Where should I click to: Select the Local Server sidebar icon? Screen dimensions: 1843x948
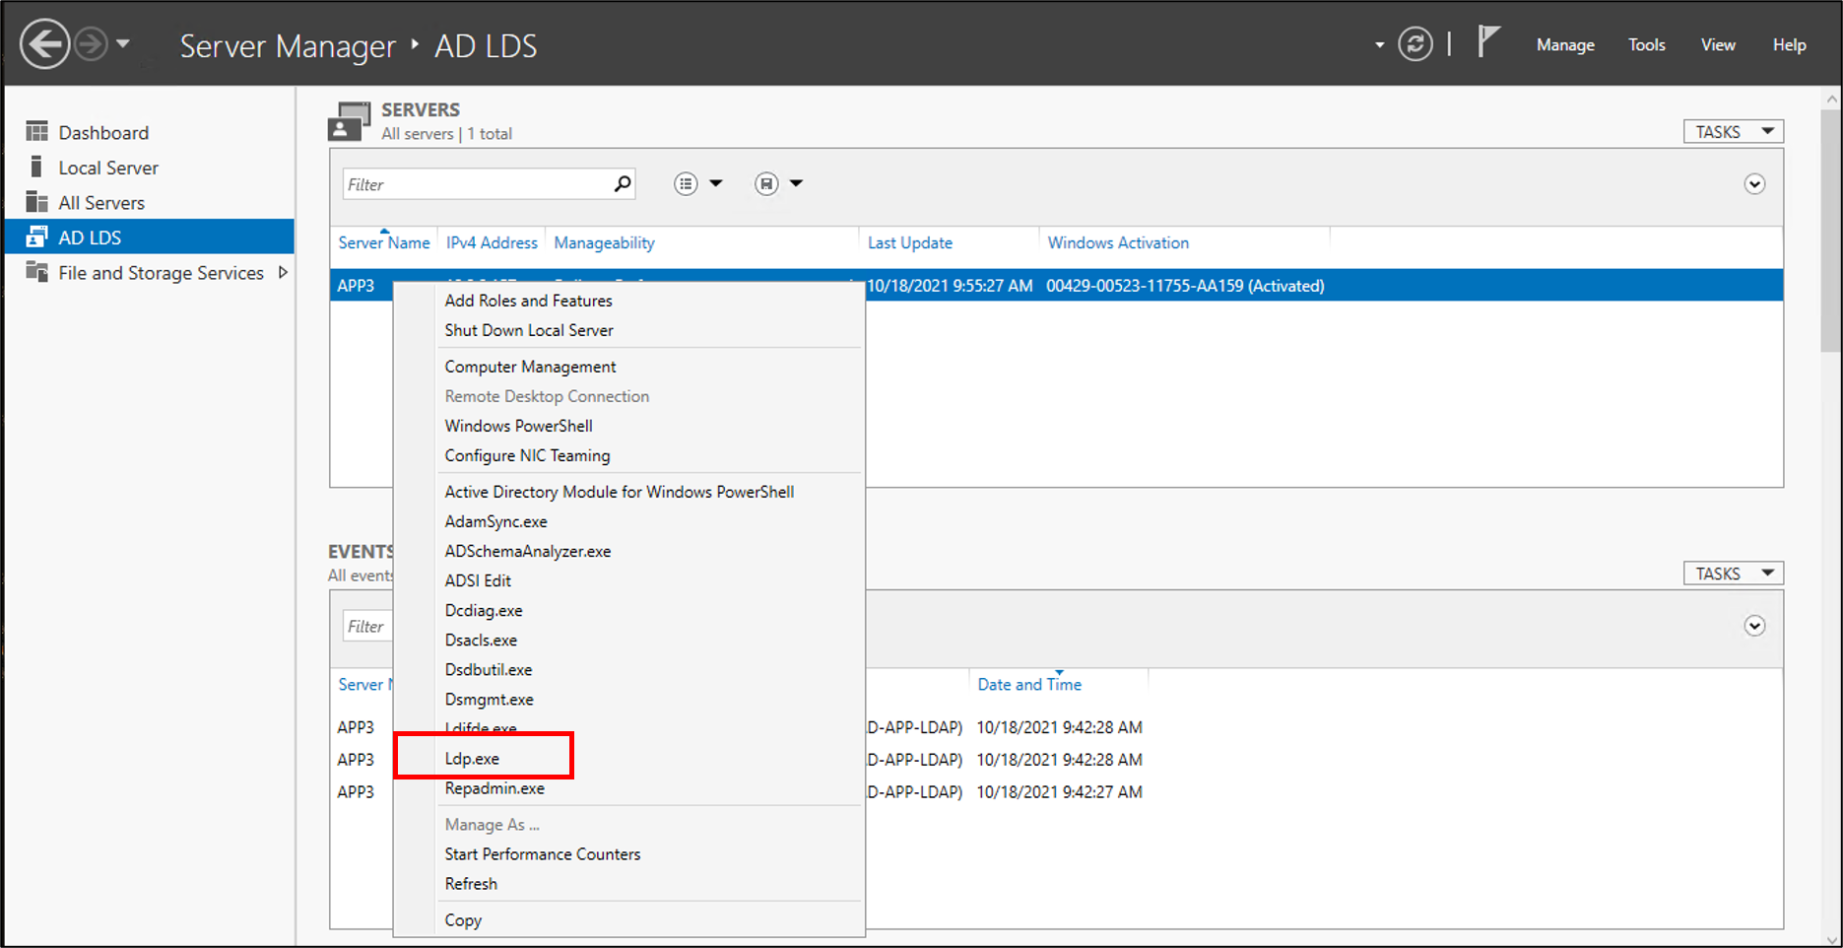pos(37,168)
